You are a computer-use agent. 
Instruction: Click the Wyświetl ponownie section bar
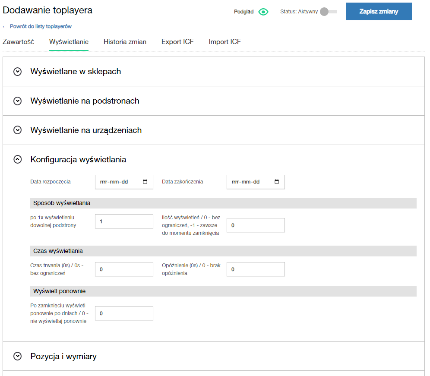(x=223, y=291)
